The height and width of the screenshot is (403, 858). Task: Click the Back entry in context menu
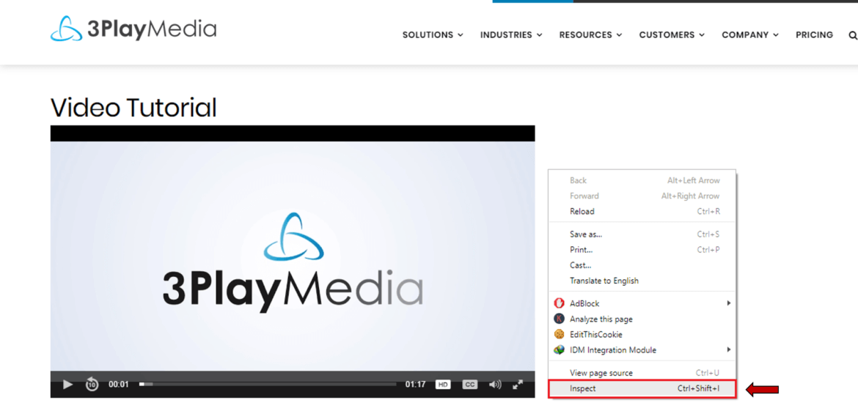642,180
